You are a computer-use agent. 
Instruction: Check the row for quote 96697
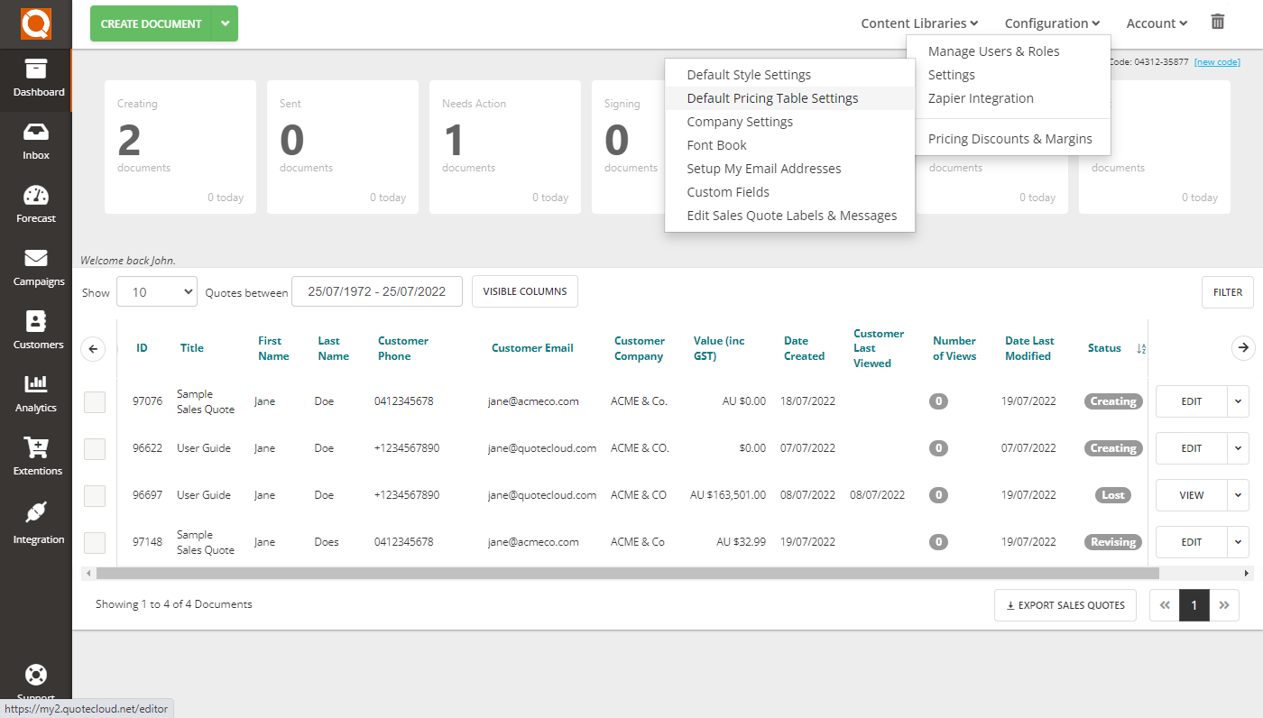94,495
